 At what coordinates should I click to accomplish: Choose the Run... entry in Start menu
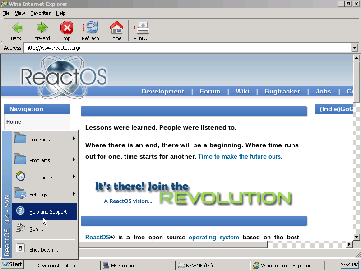click(37, 229)
